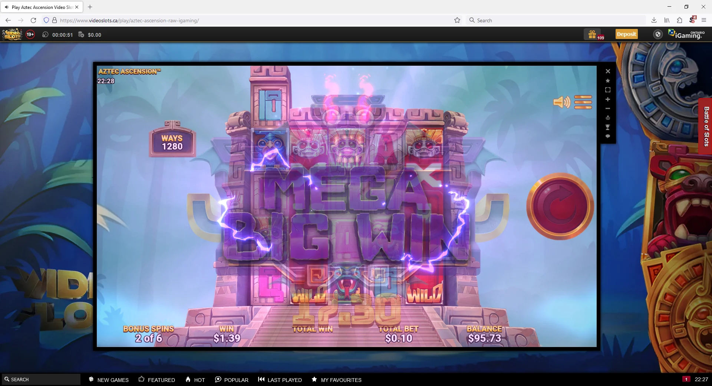The height and width of the screenshot is (386, 712).
Task: Click the URL address bar
Action: point(252,20)
